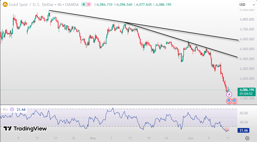Click the TradingView logo link
The width and height of the screenshot is (257, 142).
point(25,129)
